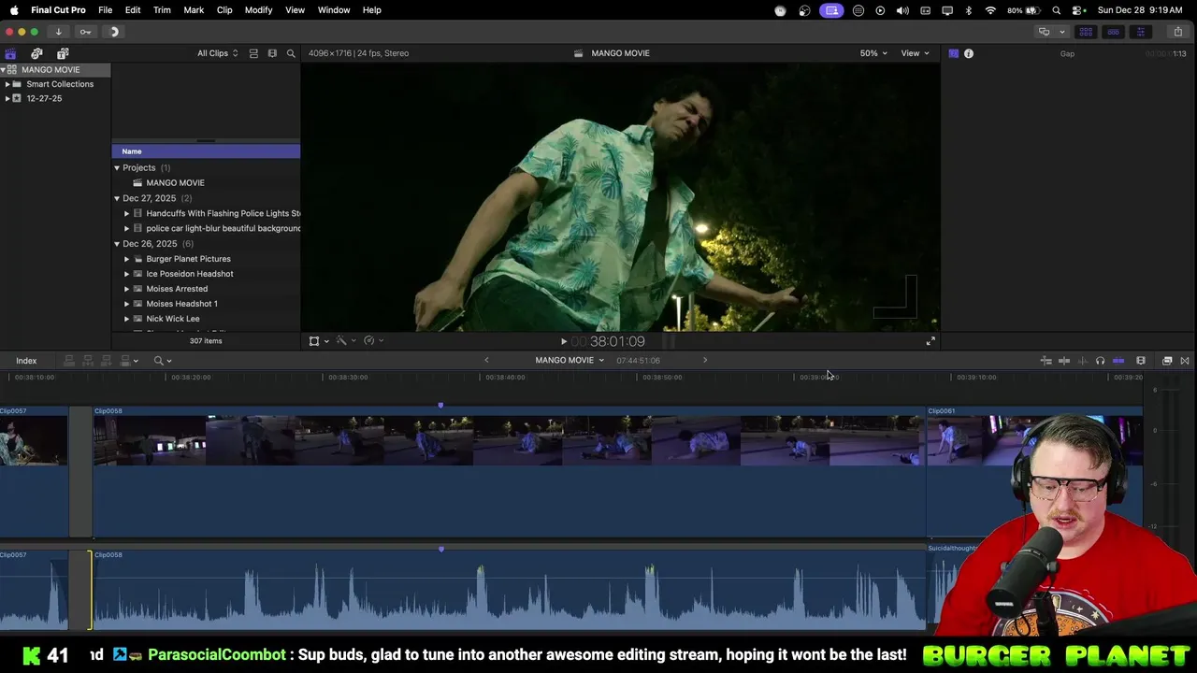Open Control Center in the menu bar
1197x673 pixels.
pos(1078,10)
